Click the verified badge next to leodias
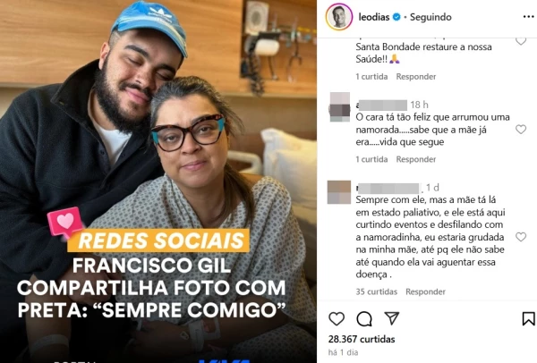Image resolution: width=537 pixels, height=363 pixels. pos(396,17)
